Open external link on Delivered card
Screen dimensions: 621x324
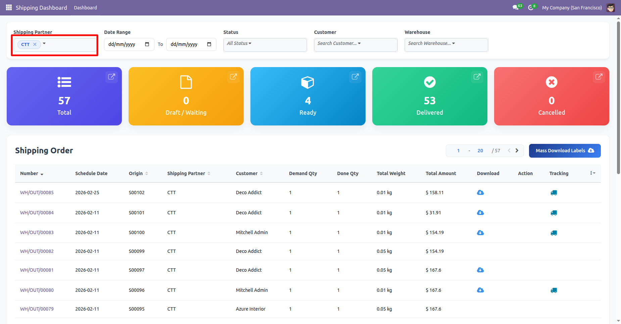point(477,77)
